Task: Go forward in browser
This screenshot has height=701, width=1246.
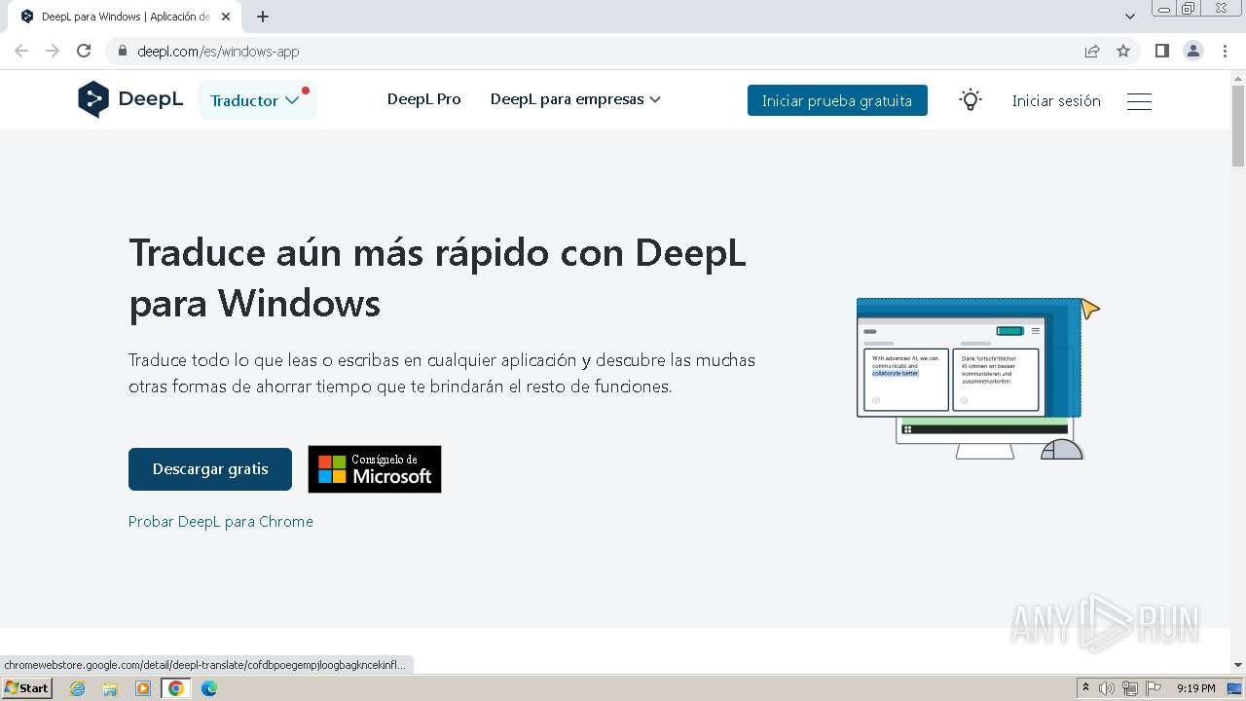Action: [53, 52]
